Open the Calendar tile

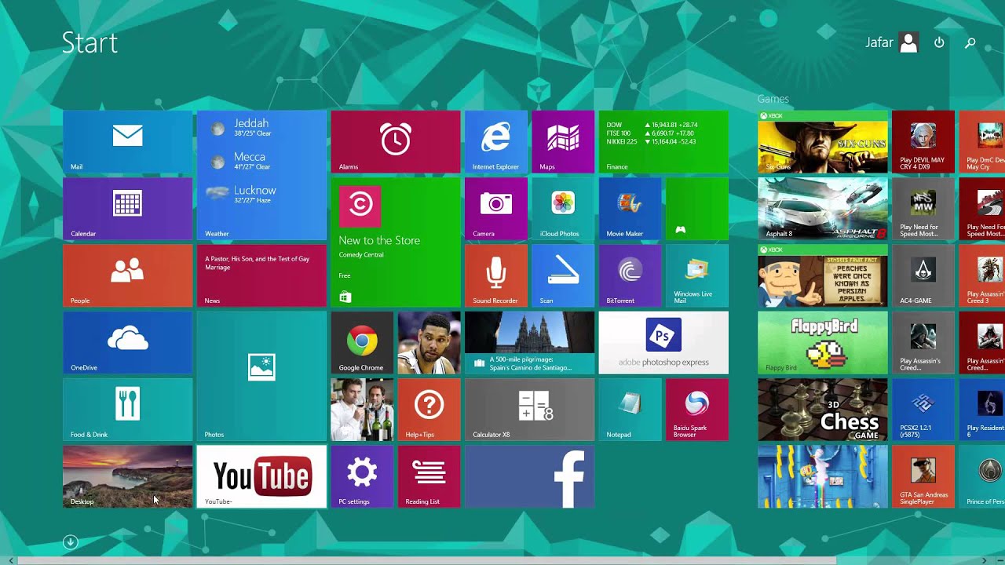[x=127, y=209]
